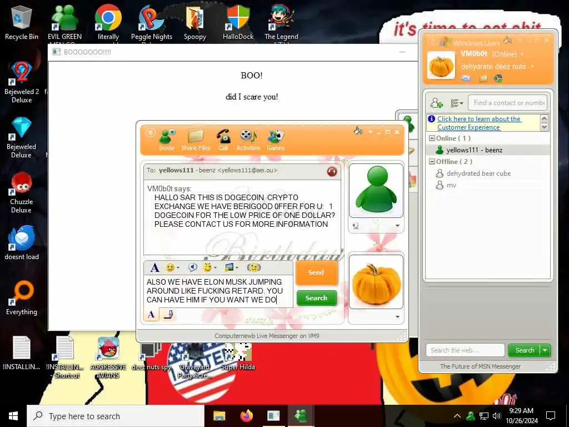Click the Windows Start button
The height and width of the screenshot is (427, 569).
(13, 416)
